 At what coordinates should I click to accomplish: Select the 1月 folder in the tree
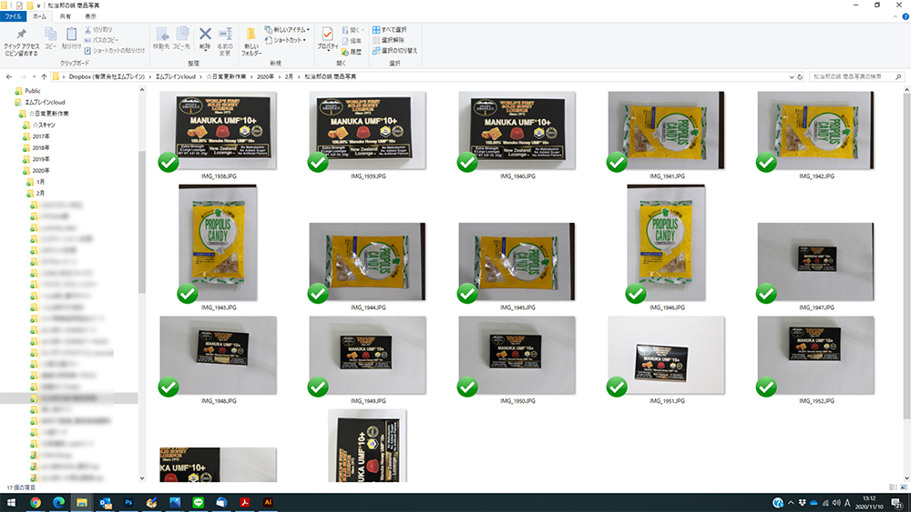pyautogui.click(x=40, y=182)
